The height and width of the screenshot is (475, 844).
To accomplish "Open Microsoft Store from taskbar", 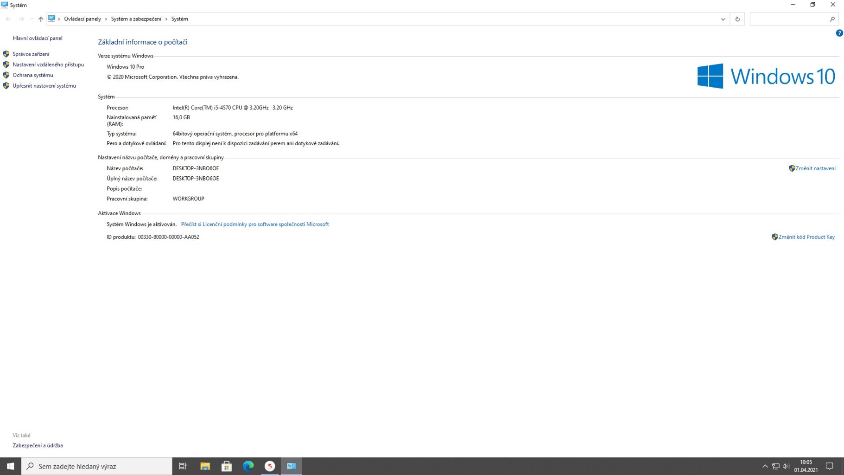I will pos(227,466).
